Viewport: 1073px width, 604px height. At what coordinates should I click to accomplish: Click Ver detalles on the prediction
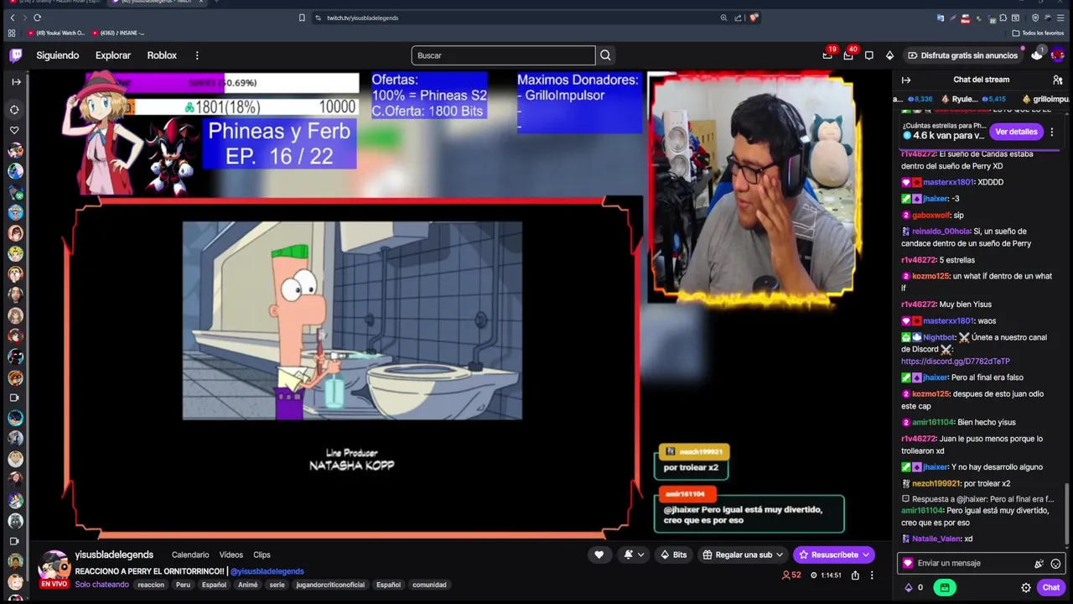tap(1016, 132)
